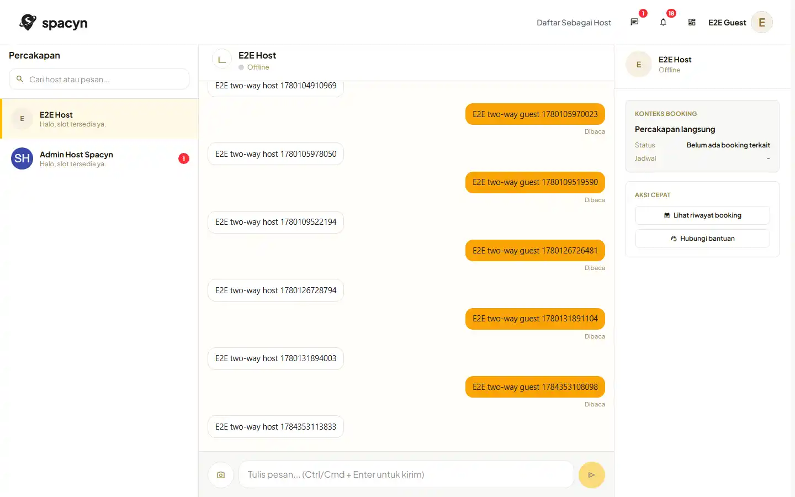The image size is (795, 497).
Task: Click the send message button
Action: pos(591,475)
